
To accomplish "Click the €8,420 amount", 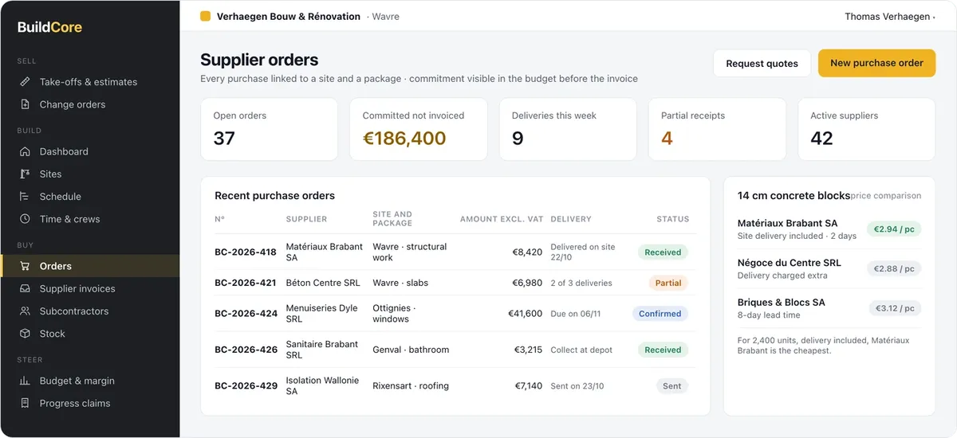I will (527, 252).
